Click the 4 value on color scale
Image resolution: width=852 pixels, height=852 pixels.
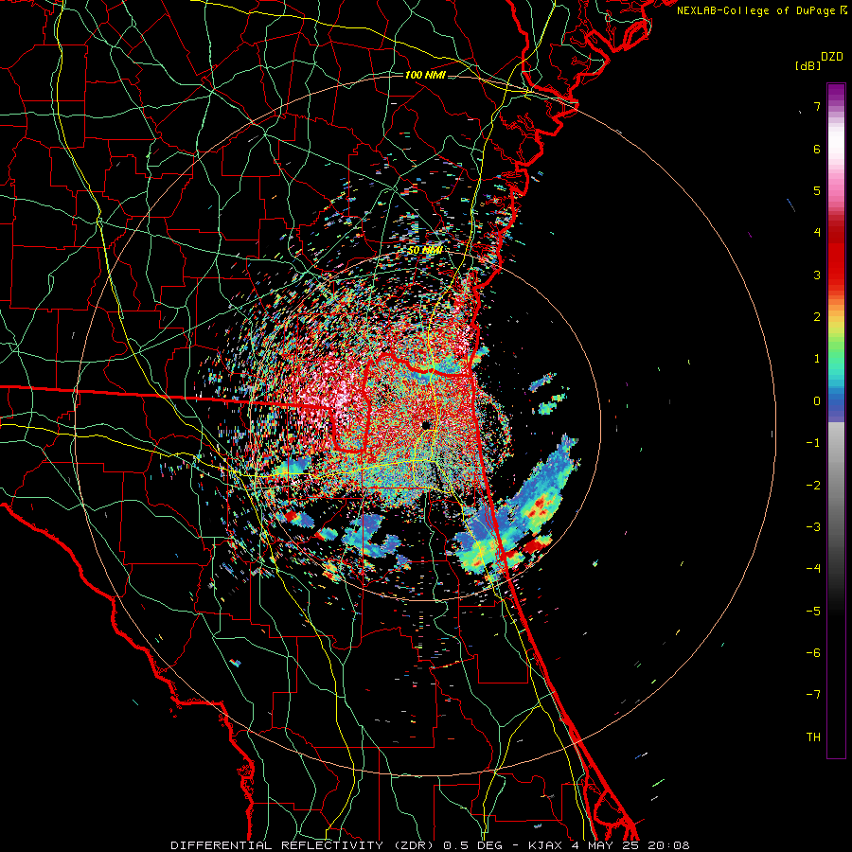817,233
